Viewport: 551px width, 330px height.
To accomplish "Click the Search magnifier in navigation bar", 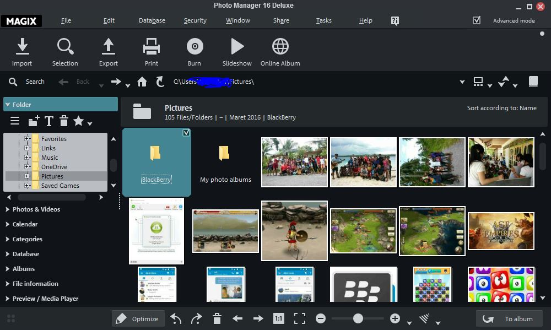I will [13, 82].
